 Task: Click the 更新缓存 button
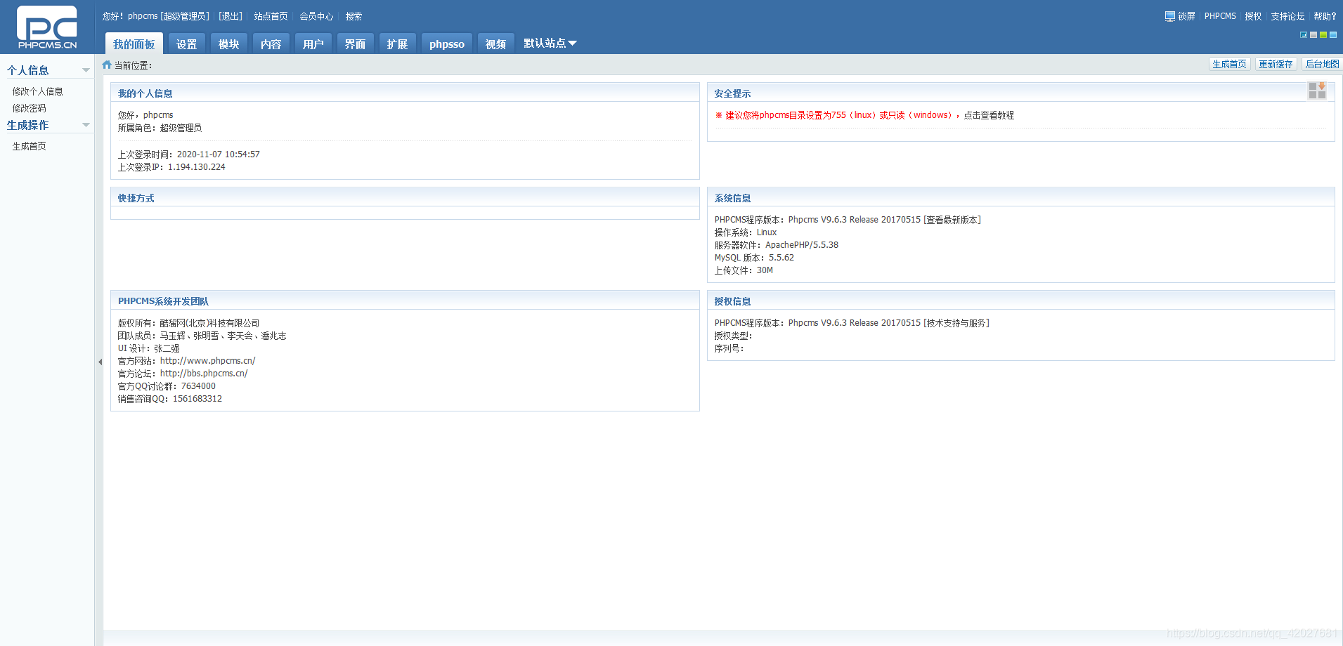(1276, 64)
